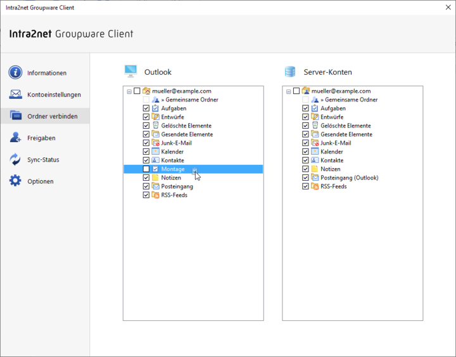456x357 pixels.
Task: Select Gelöschte Elemente in Server-Konten tree
Action: click(346, 126)
